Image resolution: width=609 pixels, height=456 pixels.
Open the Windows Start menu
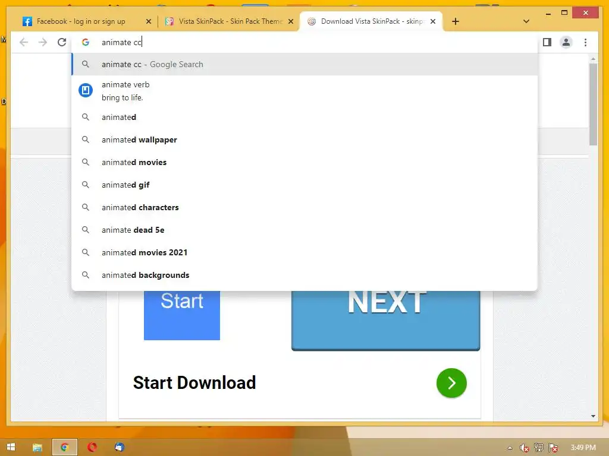pyautogui.click(x=11, y=447)
